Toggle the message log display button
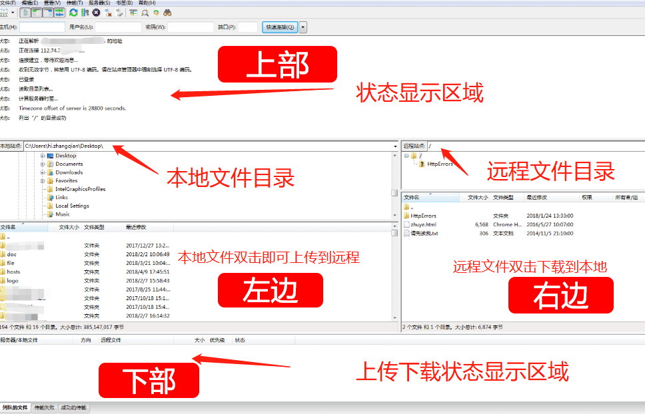This screenshot has height=414, width=645. point(25,13)
